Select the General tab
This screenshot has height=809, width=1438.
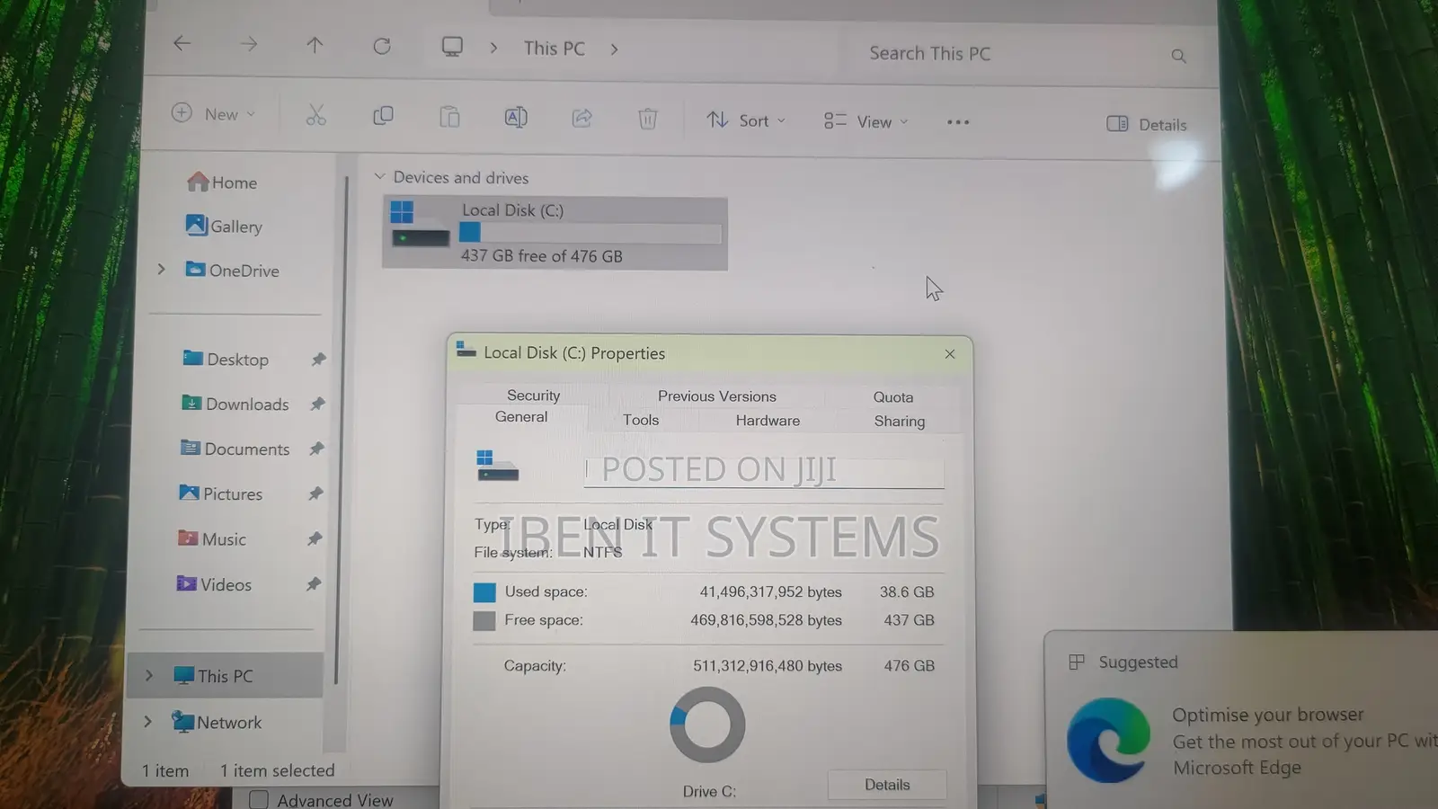[521, 417]
